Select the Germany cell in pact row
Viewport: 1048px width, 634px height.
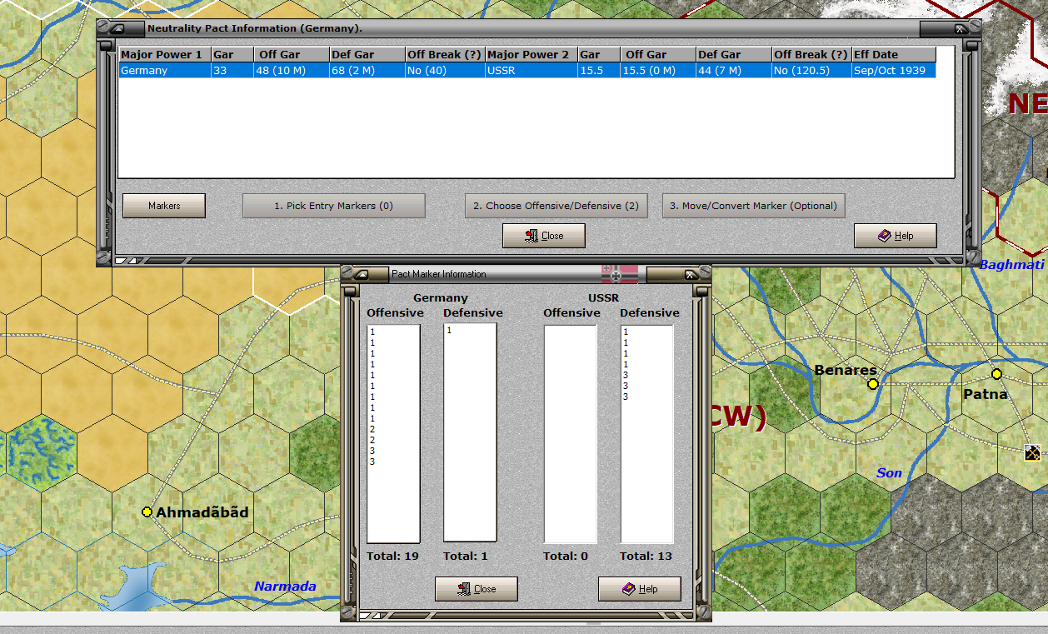[x=164, y=71]
